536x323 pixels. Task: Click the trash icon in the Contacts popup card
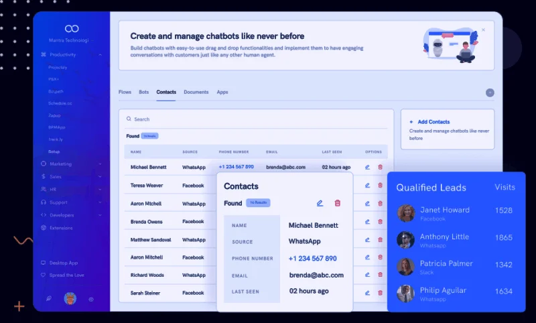click(x=338, y=203)
